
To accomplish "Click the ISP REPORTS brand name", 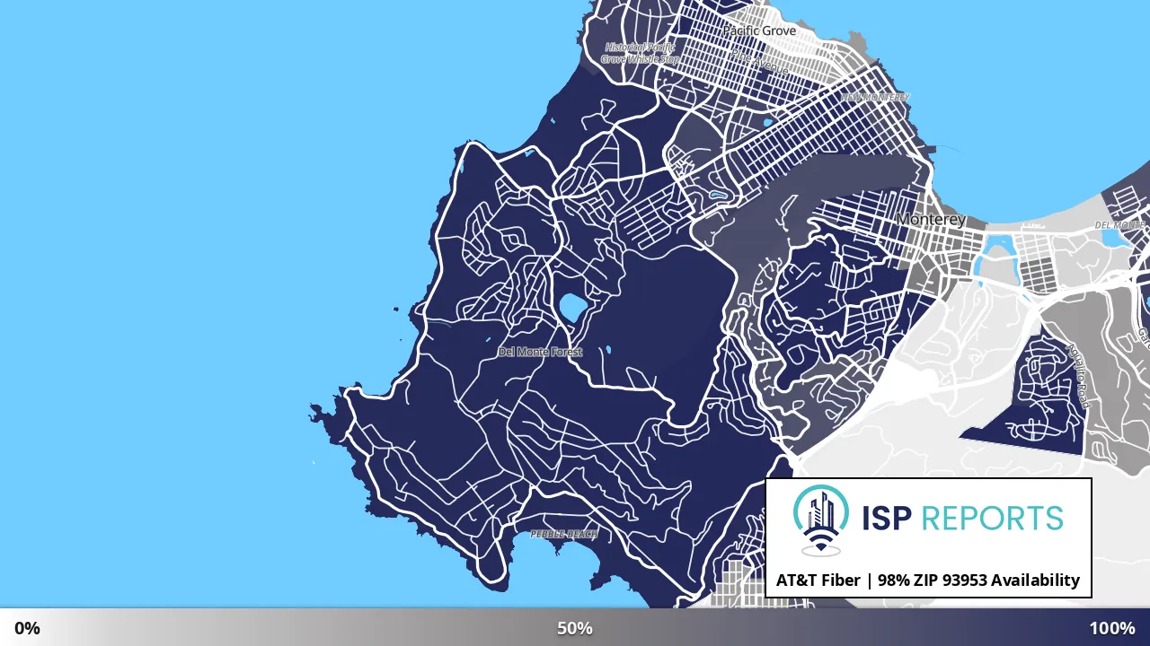I will 962,518.
